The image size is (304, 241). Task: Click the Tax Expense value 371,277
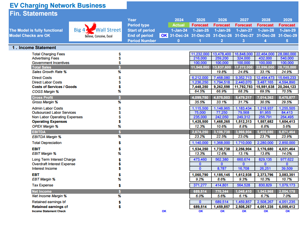(x=200, y=185)
